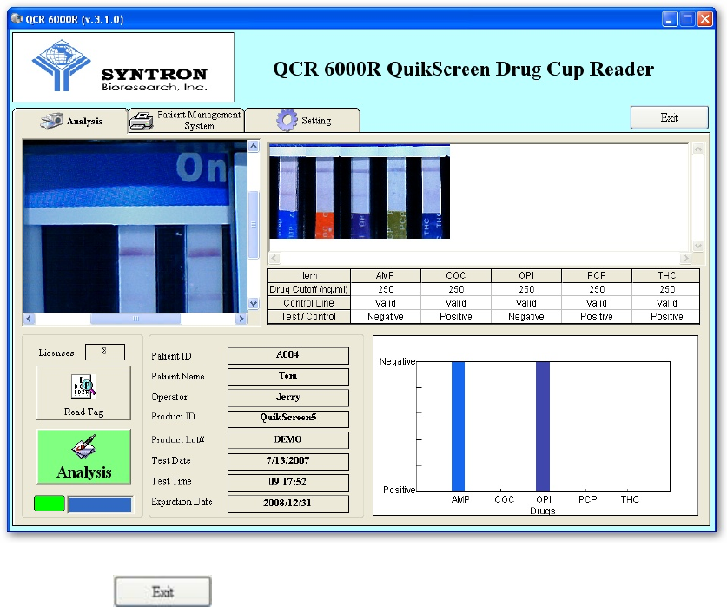Click the strip image panel scroll right arrow
This screenshot has width=727, height=607.
click(x=685, y=258)
